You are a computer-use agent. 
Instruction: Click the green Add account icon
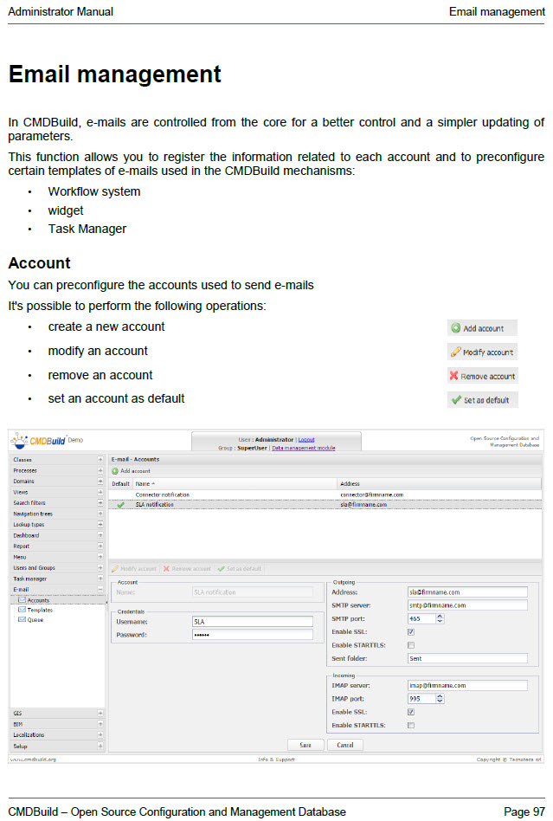[456, 328]
